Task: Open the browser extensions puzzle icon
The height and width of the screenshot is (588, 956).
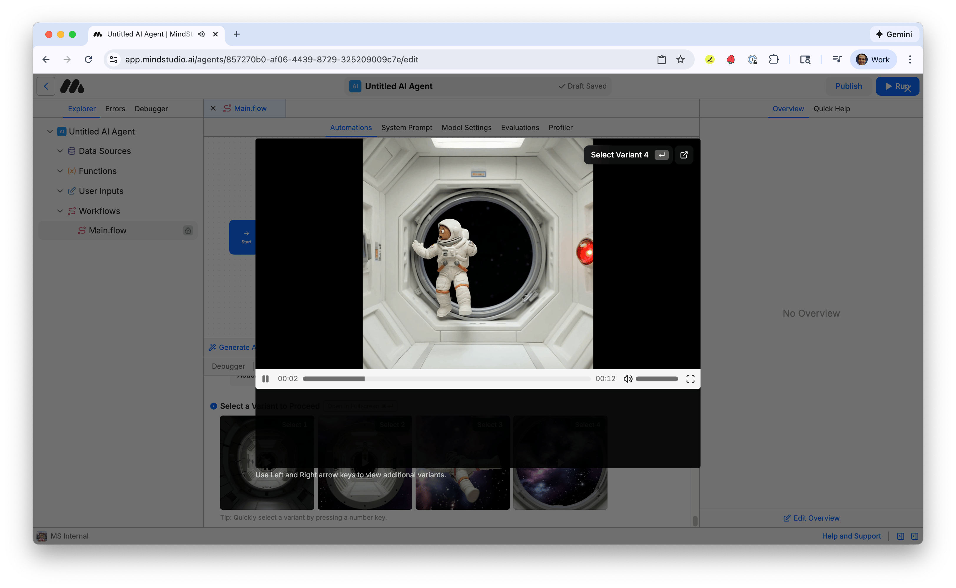Action: pos(774,59)
